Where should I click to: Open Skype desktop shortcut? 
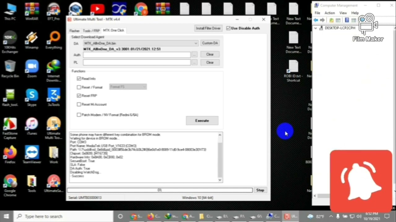(32, 97)
